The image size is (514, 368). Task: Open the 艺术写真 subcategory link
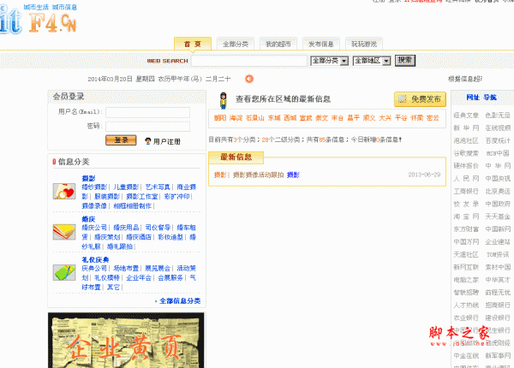158,187
